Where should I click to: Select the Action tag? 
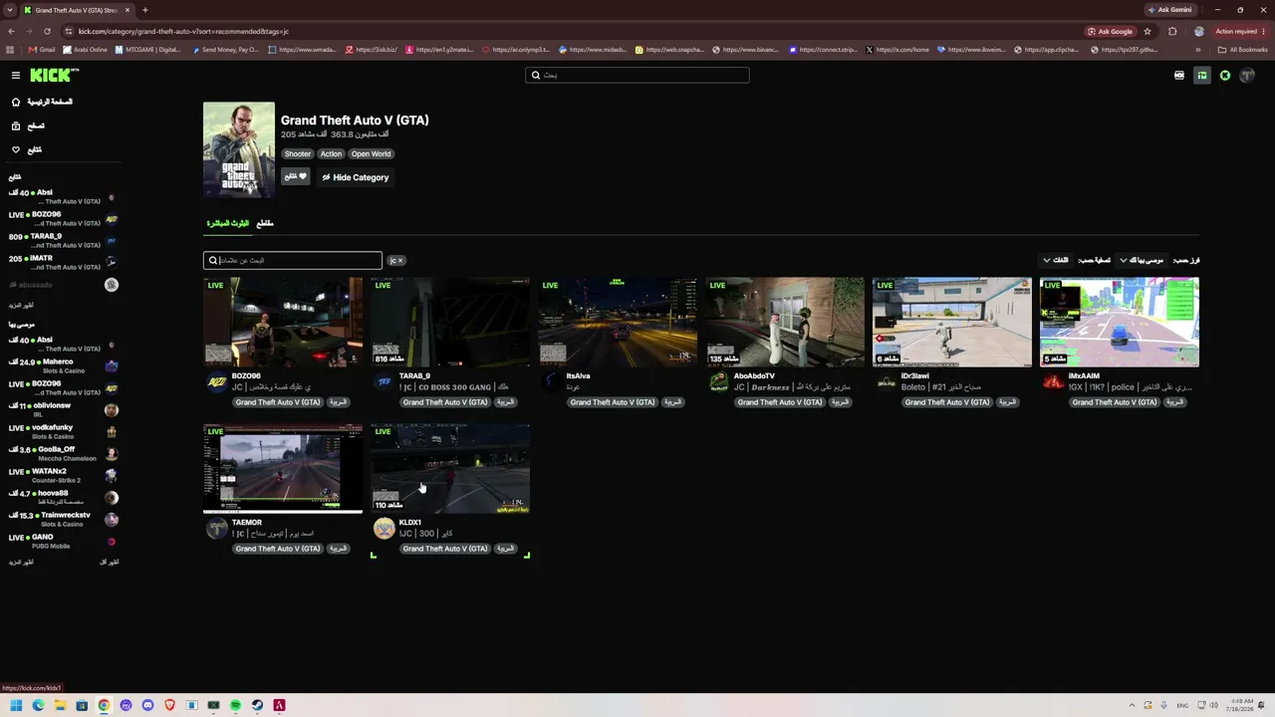tap(331, 153)
